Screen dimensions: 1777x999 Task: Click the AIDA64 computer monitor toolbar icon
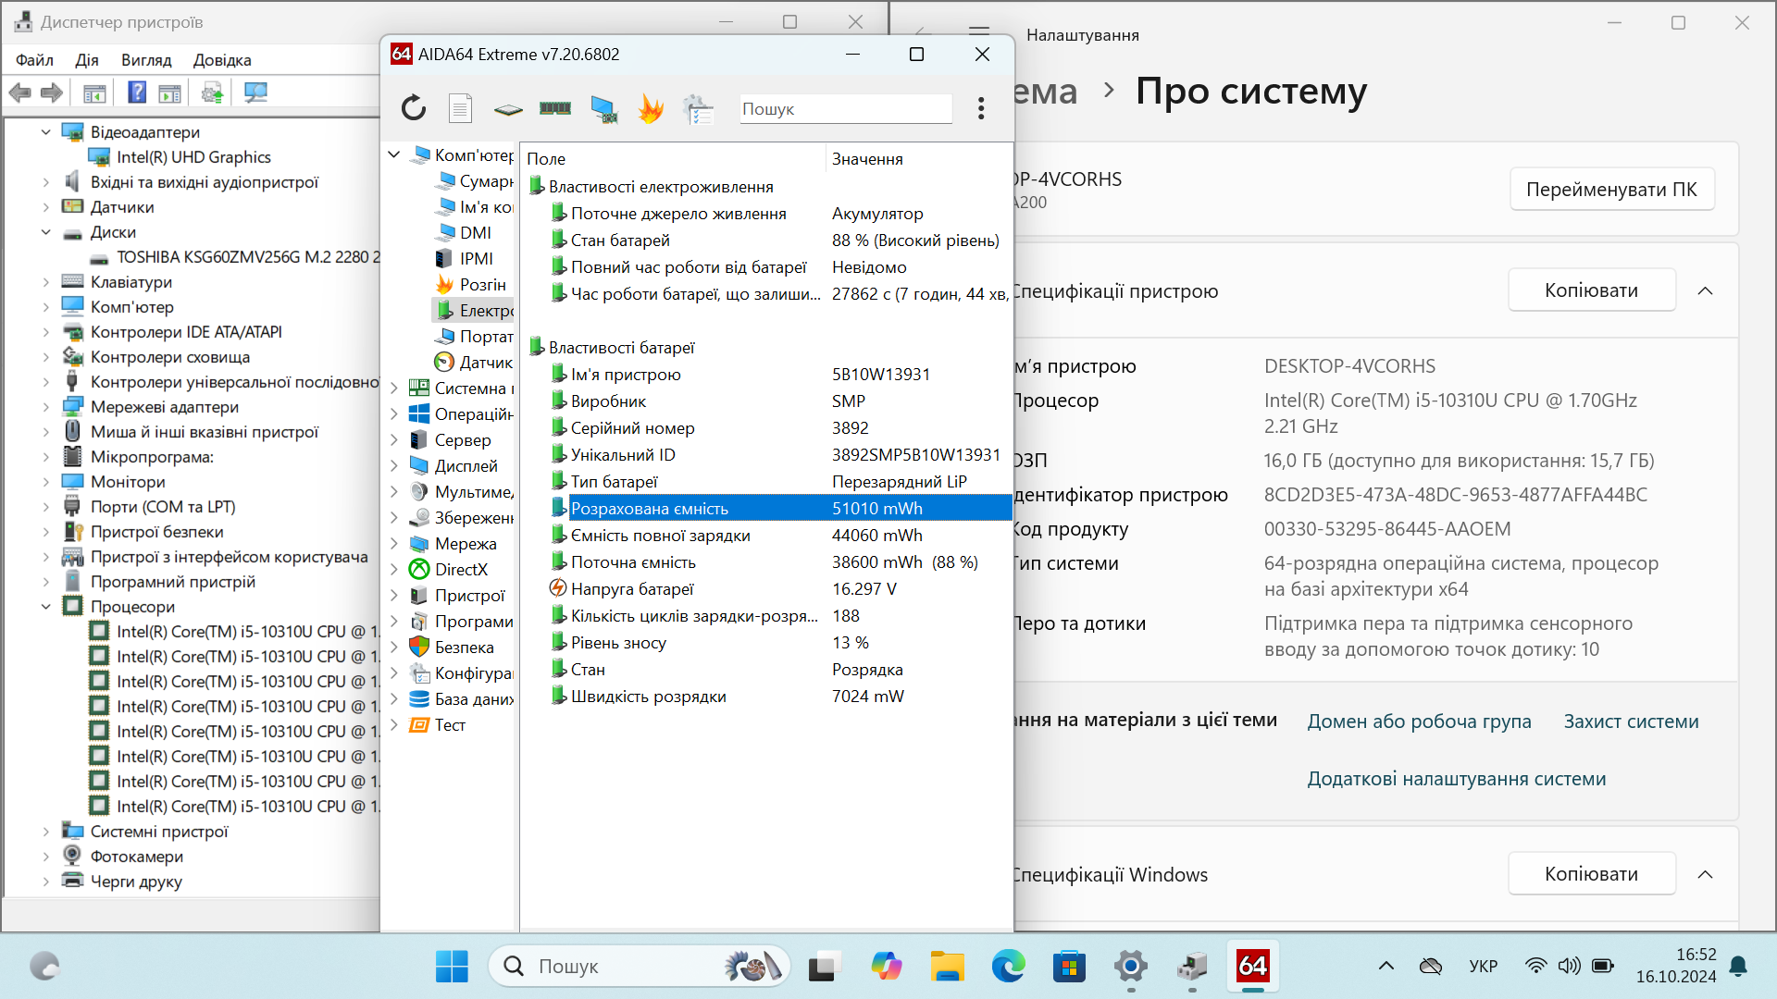coord(604,109)
